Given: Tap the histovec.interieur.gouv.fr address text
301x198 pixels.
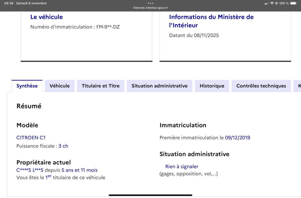Looking at the screenshot, I should pos(150,8).
